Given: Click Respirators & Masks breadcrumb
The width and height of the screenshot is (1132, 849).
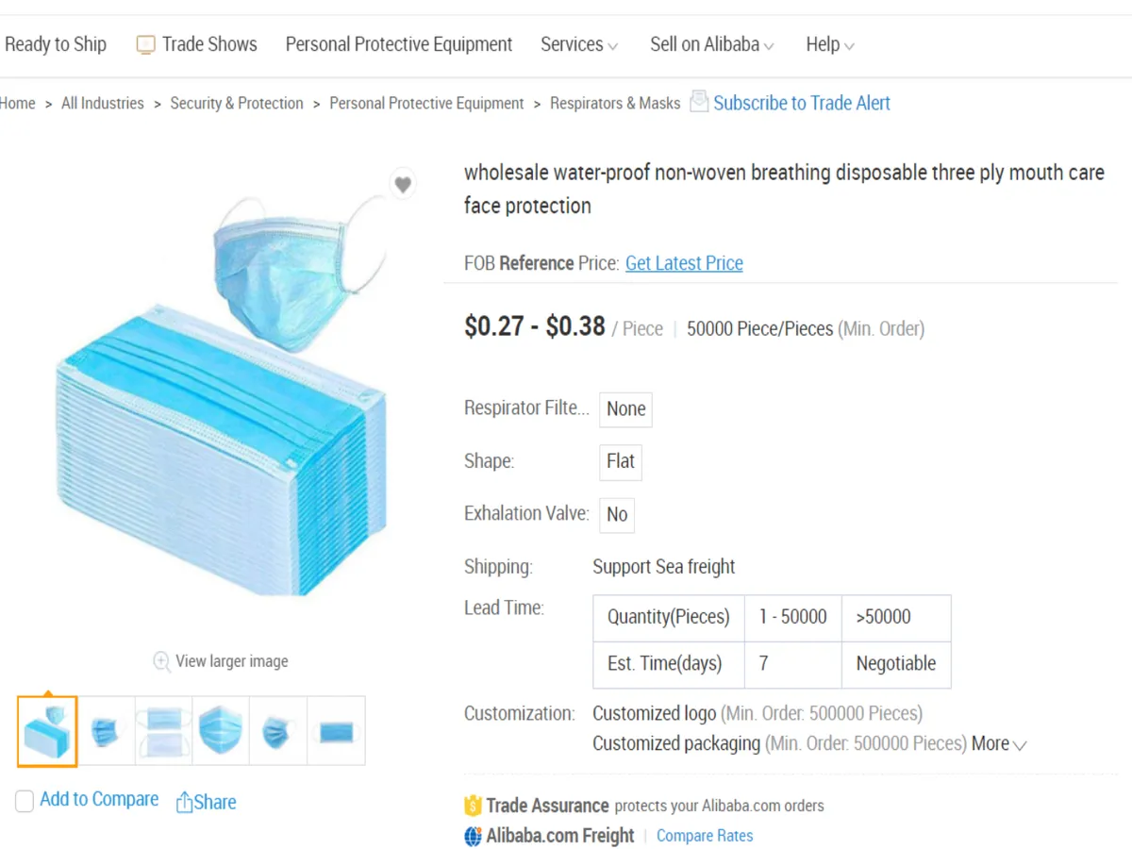Looking at the screenshot, I should tap(615, 104).
